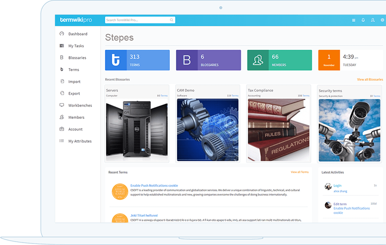Open the settings gear icon in header
The image size is (386, 245).
click(x=382, y=20)
